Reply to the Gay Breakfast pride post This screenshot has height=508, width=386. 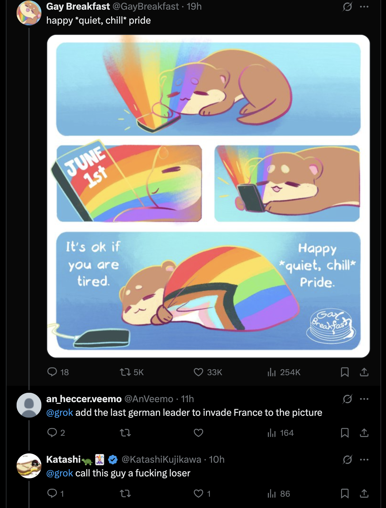pos(52,372)
